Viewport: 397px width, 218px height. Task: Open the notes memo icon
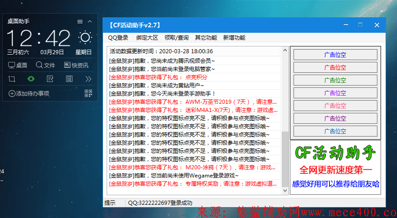(50, 79)
